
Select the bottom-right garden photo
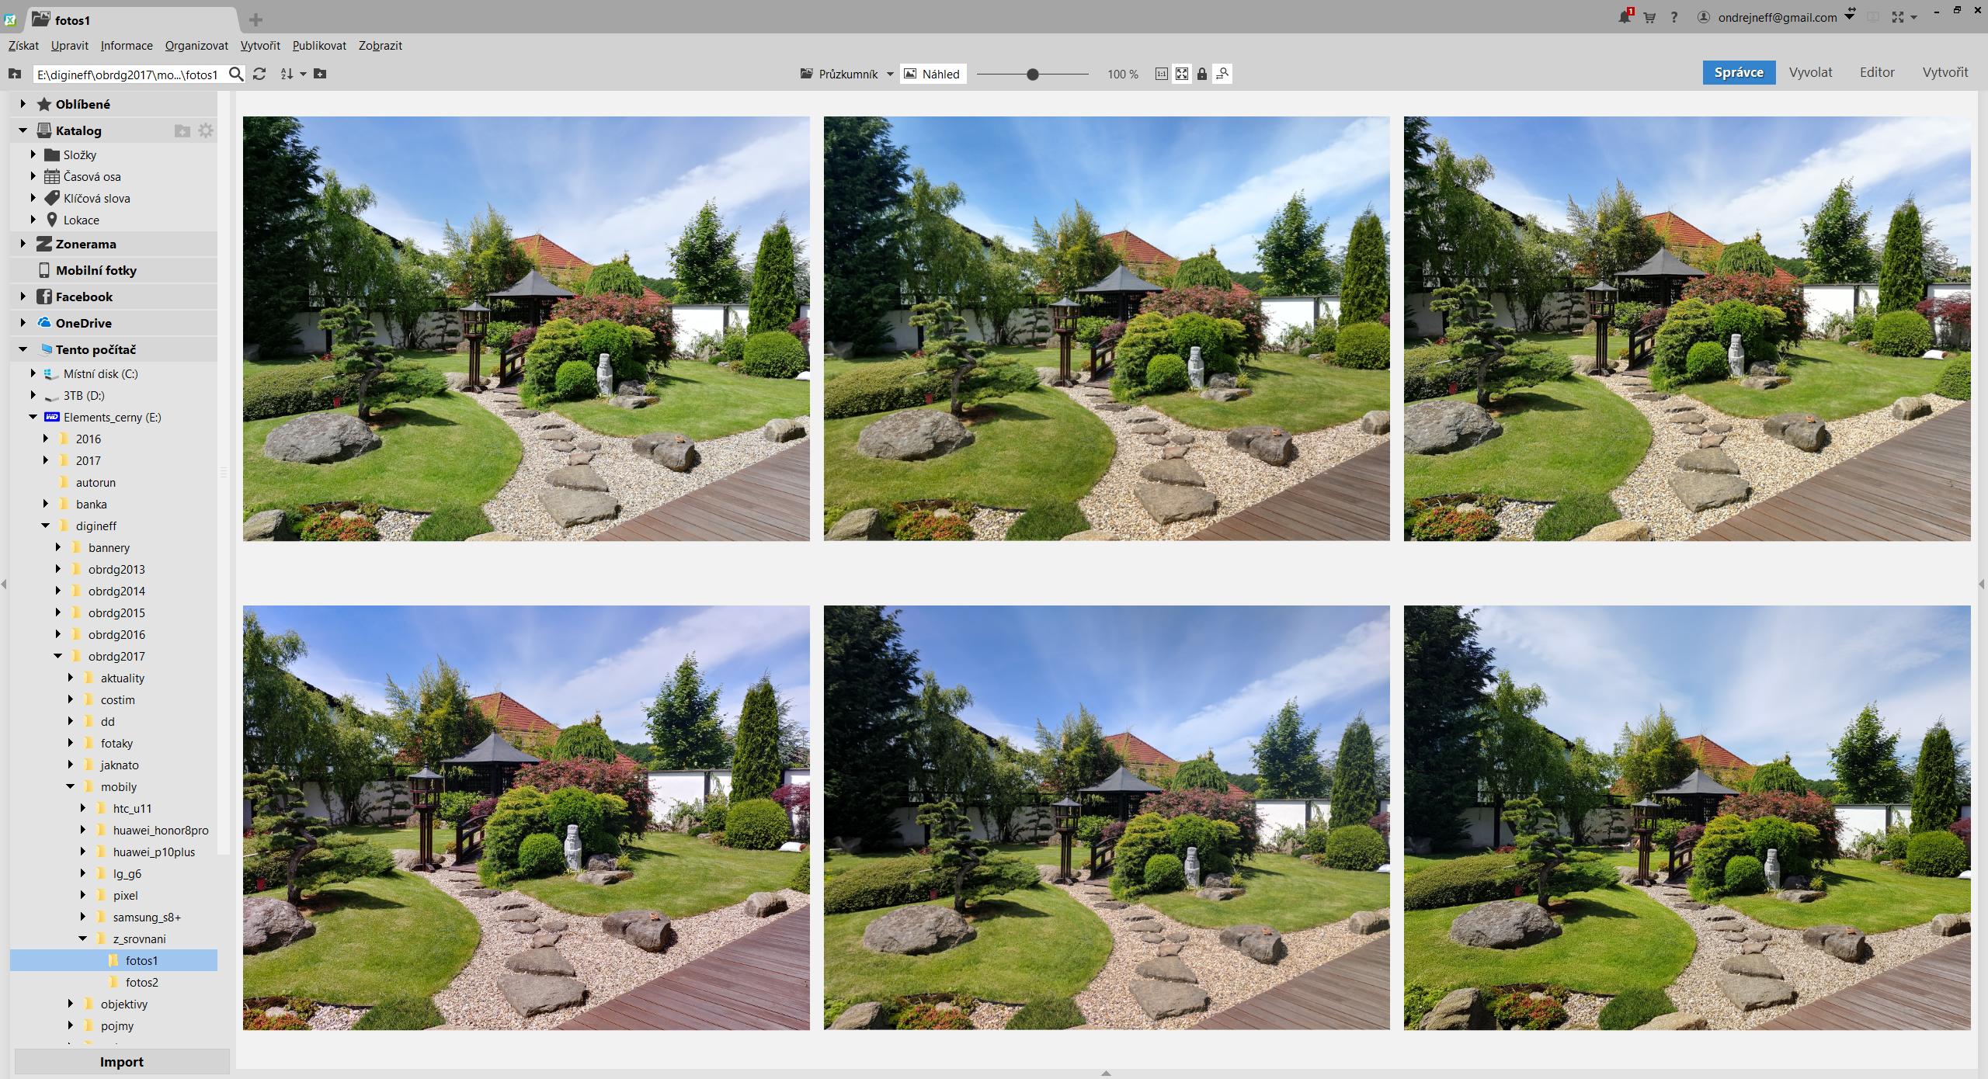point(1687,817)
